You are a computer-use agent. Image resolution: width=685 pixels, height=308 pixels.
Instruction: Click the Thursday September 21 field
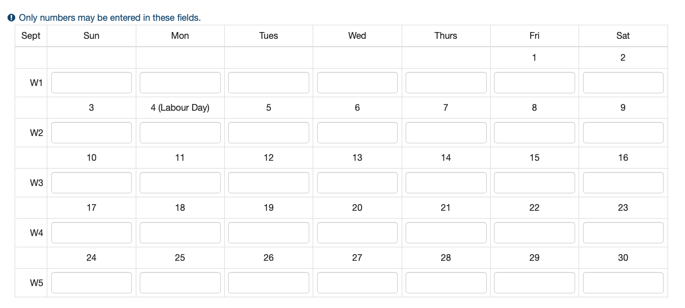[446, 233]
